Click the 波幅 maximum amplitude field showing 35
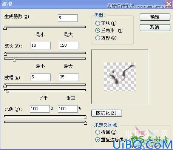Viewport: 173px width, 150px height. (69, 77)
